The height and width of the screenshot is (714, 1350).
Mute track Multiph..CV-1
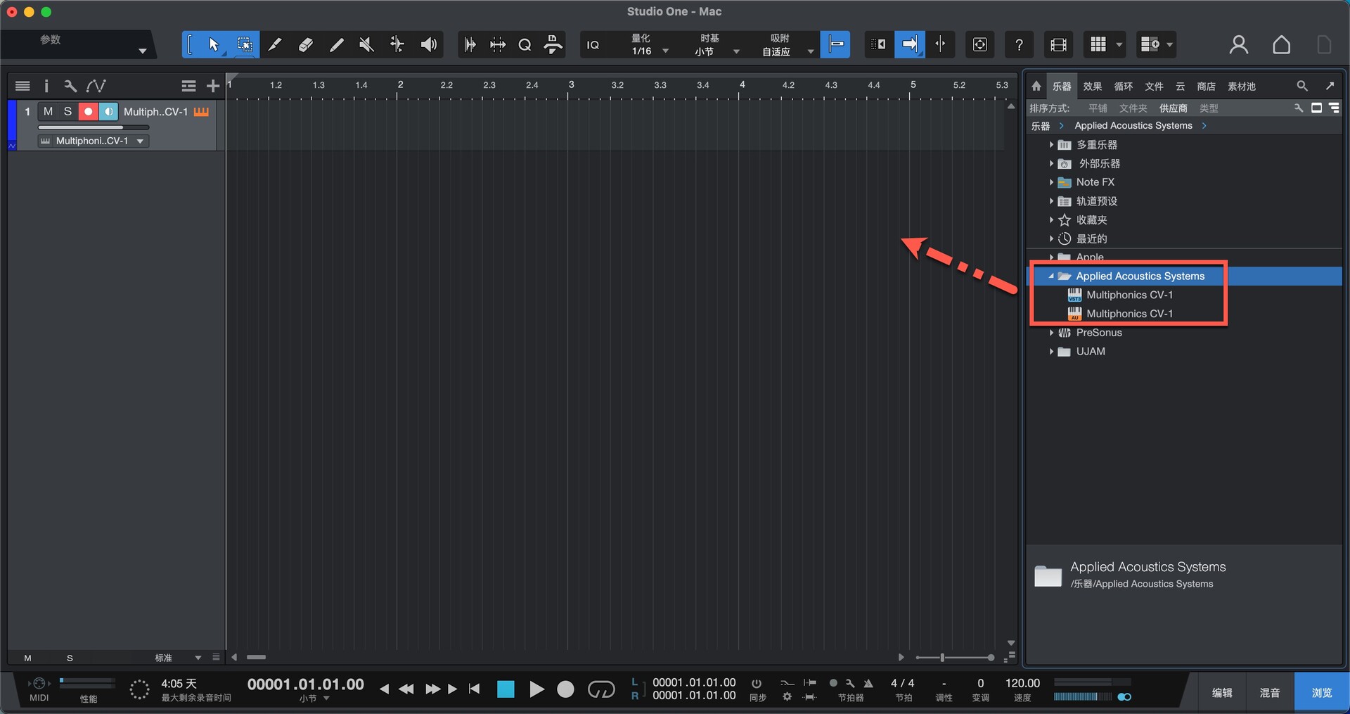point(48,112)
